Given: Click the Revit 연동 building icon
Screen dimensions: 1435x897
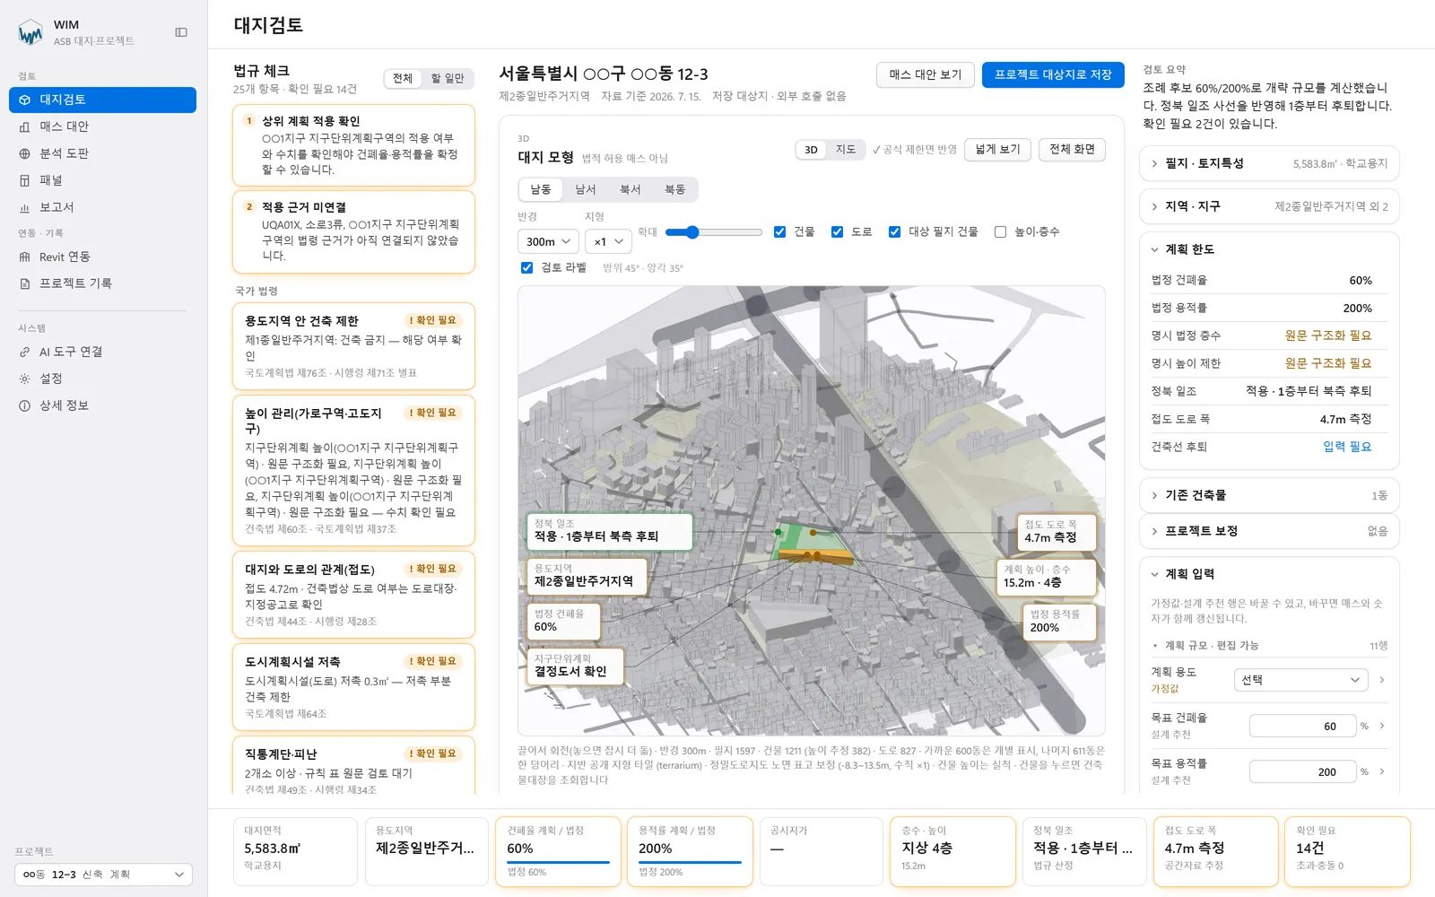Looking at the screenshot, I should pos(25,257).
